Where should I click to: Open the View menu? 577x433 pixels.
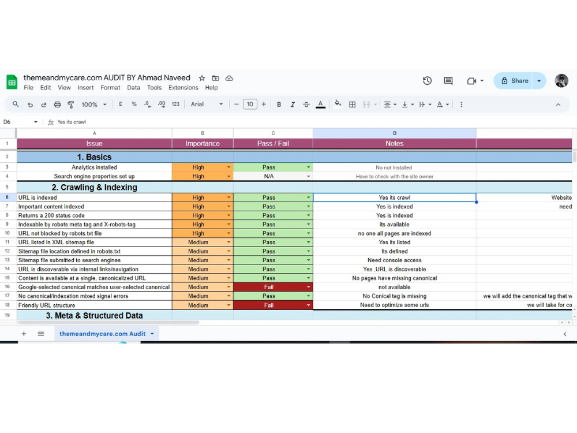pyautogui.click(x=64, y=88)
